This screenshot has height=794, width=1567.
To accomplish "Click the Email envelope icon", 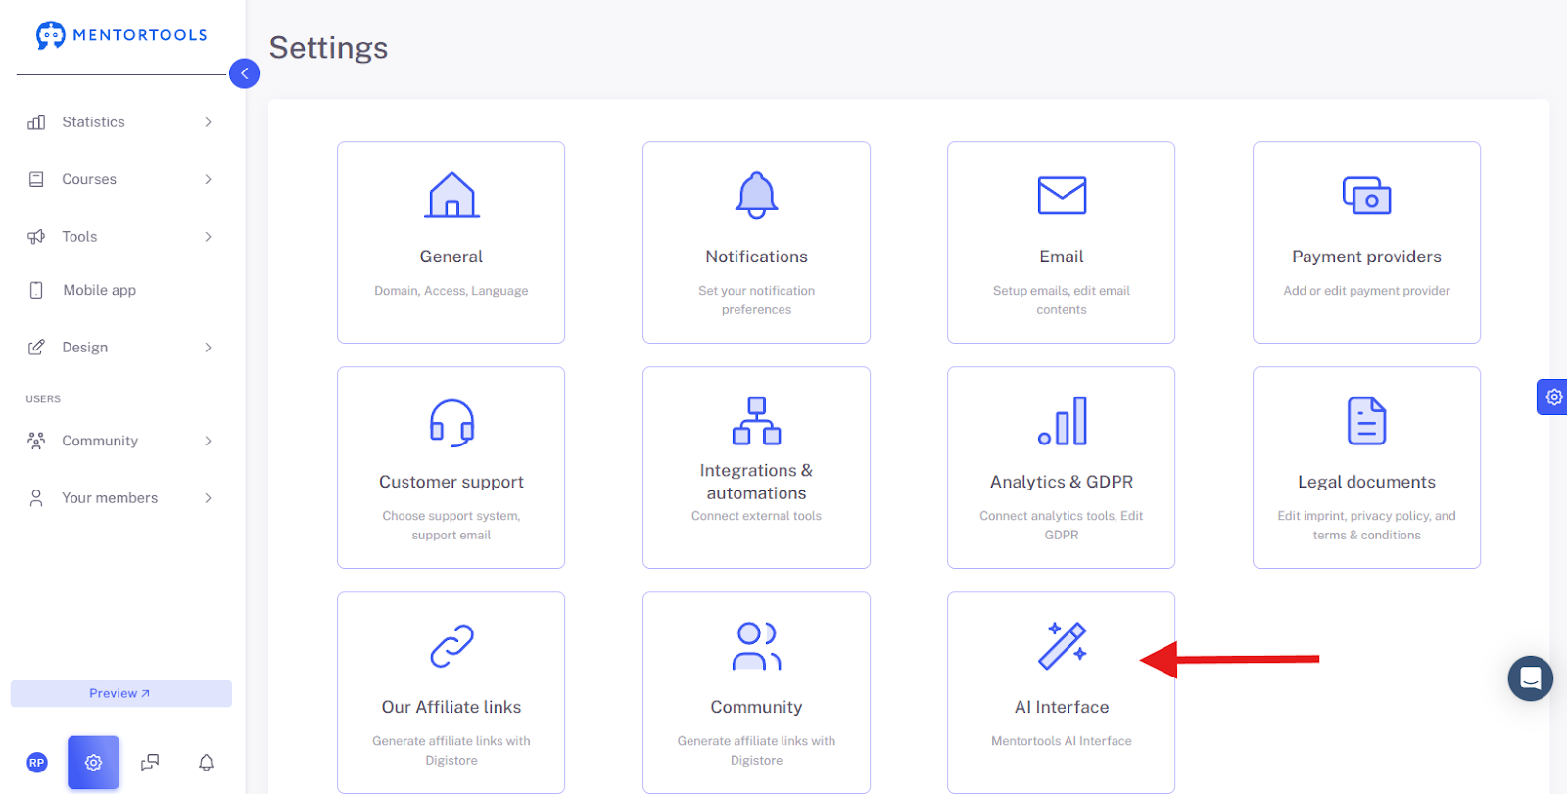I will 1062,196.
